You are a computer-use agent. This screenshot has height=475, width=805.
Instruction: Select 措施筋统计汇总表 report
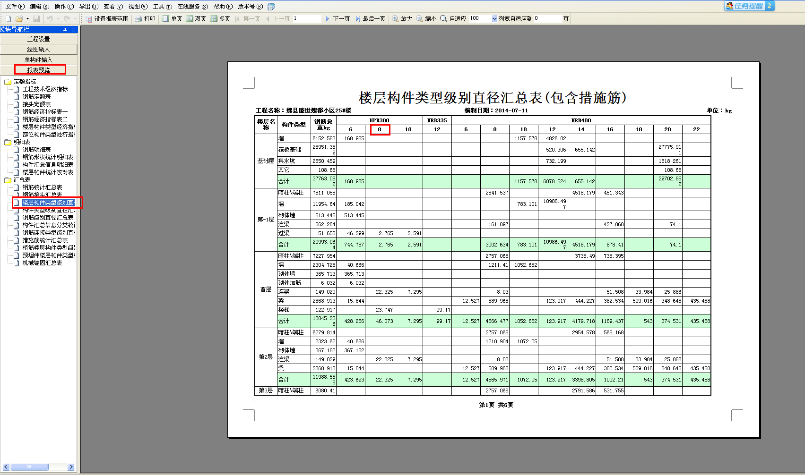tap(45, 240)
